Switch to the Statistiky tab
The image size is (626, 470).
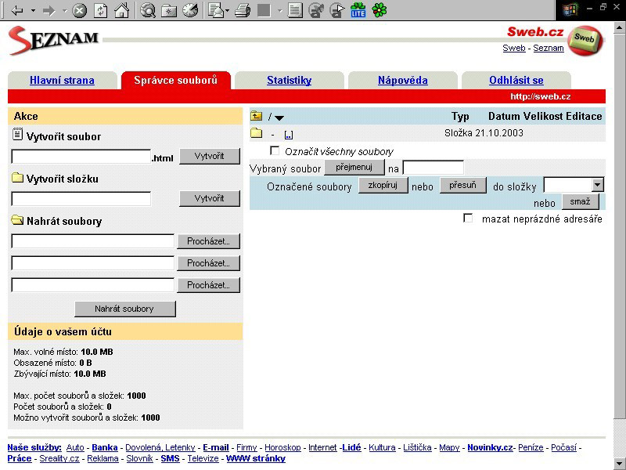click(289, 80)
